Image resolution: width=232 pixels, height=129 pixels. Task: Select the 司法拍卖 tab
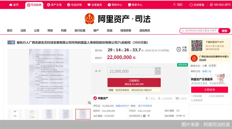click(34, 5)
